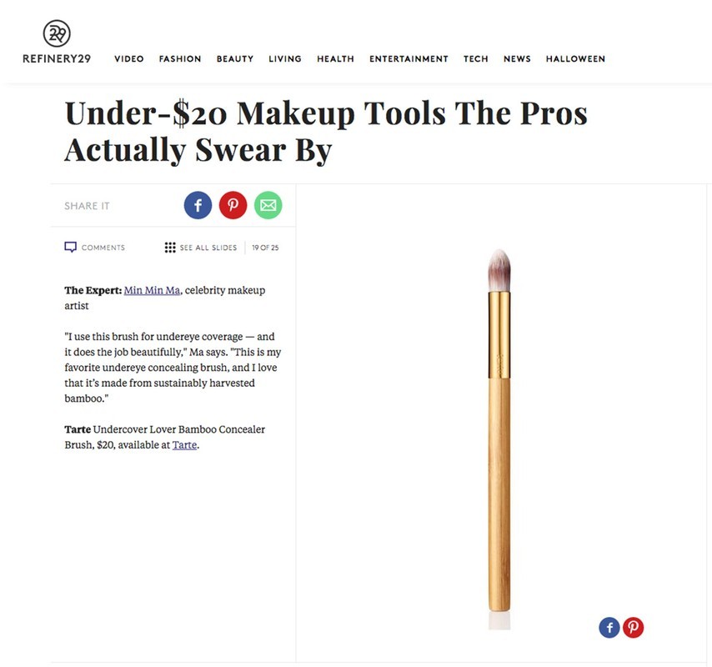Open the Health navigation item
Screen dimensions: 712x667
click(x=335, y=59)
